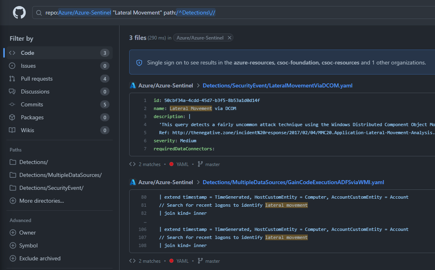Open the csoc-foundation single sign-on link

click(x=298, y=62)
